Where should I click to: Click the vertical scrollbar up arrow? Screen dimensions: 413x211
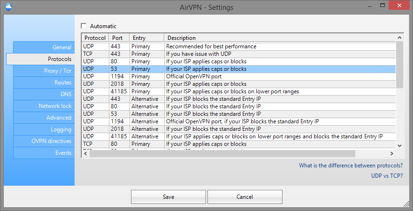click(x=399, y=38)
